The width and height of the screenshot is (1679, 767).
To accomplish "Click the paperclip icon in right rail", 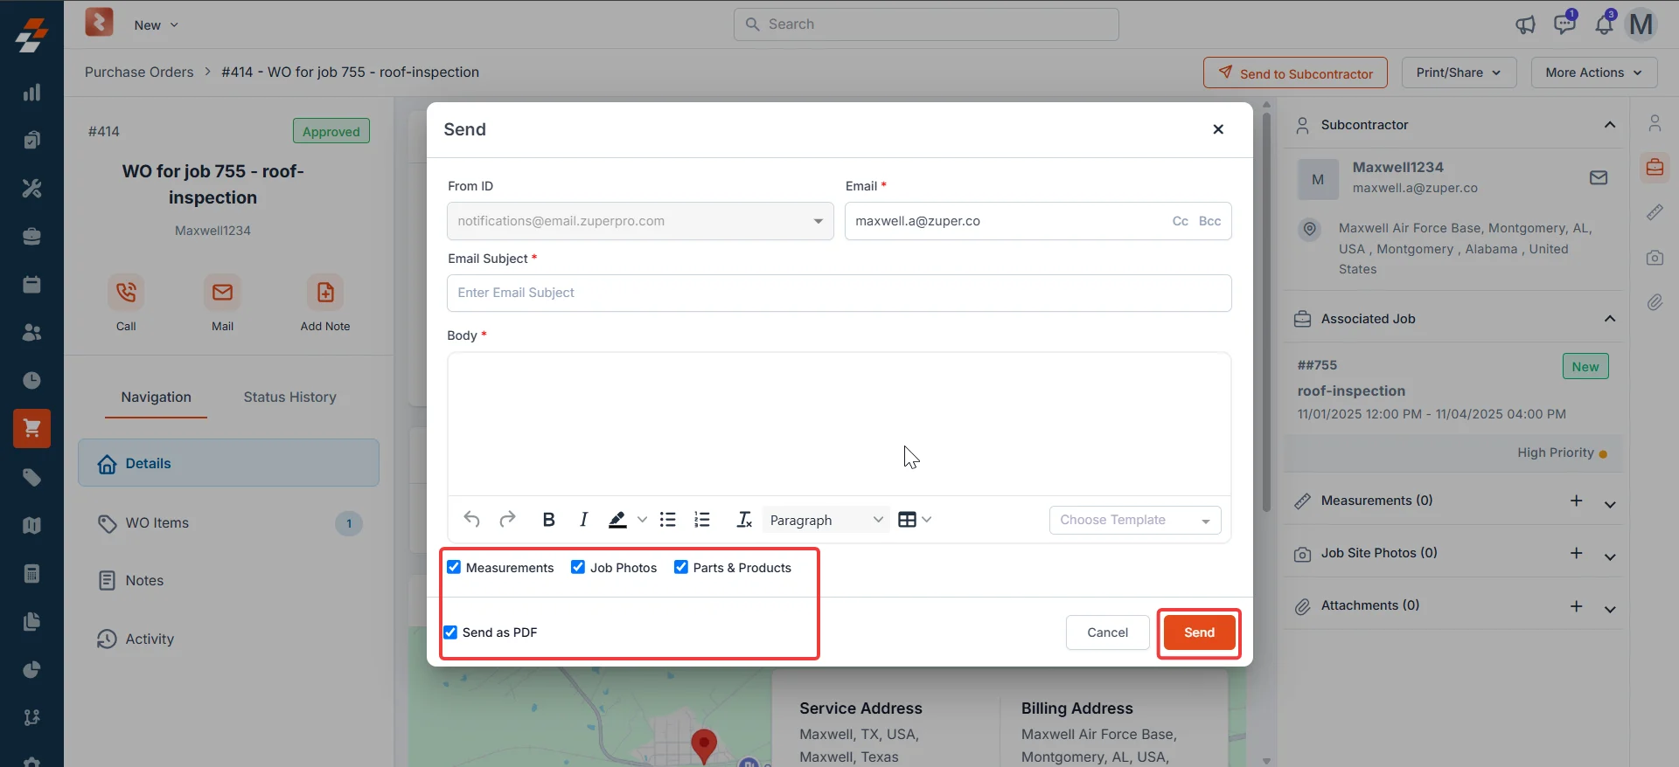I will tap(1655, 302).
